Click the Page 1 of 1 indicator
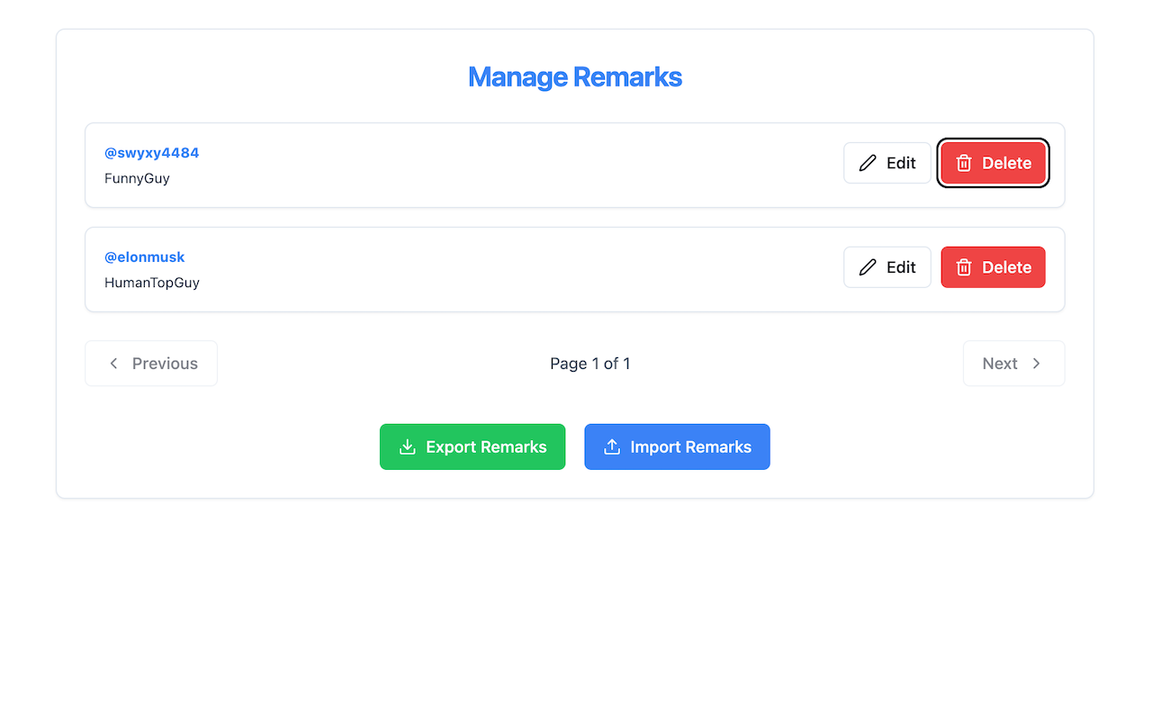The width and height of the screenshot is (1152, 720). point(590,364)
